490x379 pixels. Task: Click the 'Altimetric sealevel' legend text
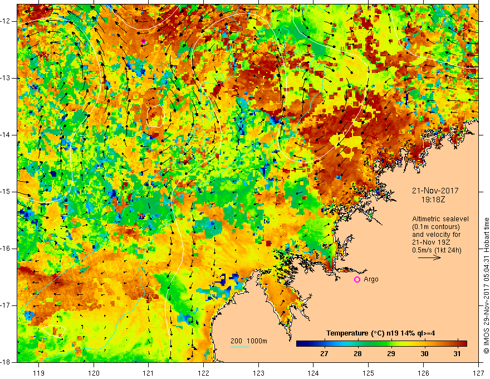[x=440, y=219]
